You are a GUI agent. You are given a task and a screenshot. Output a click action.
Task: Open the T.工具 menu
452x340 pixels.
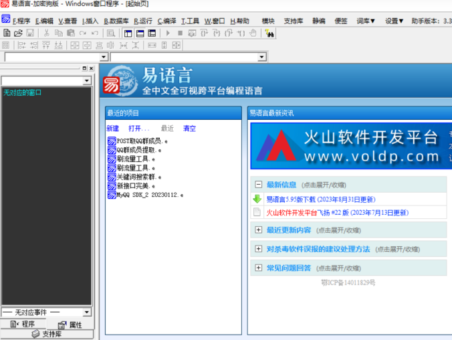[191, 21]
